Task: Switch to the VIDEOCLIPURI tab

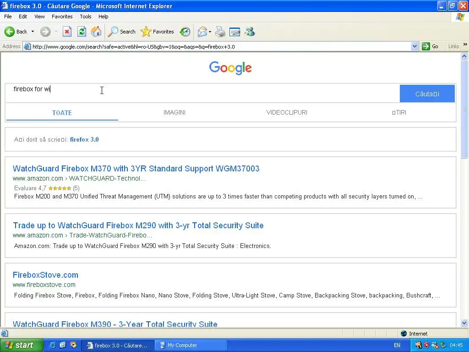Action: 287,113
